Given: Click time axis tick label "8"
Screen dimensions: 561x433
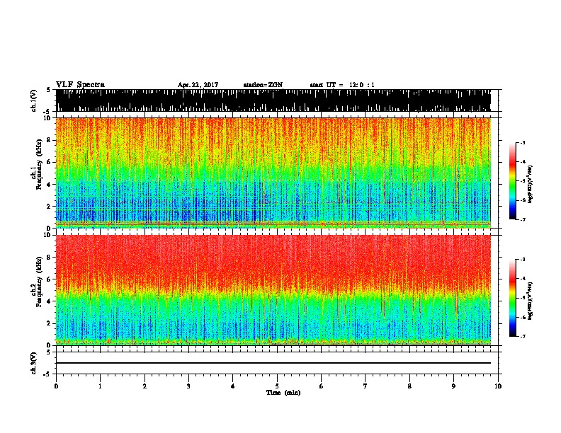Looking at the screenshot, I should pos(409,386).
